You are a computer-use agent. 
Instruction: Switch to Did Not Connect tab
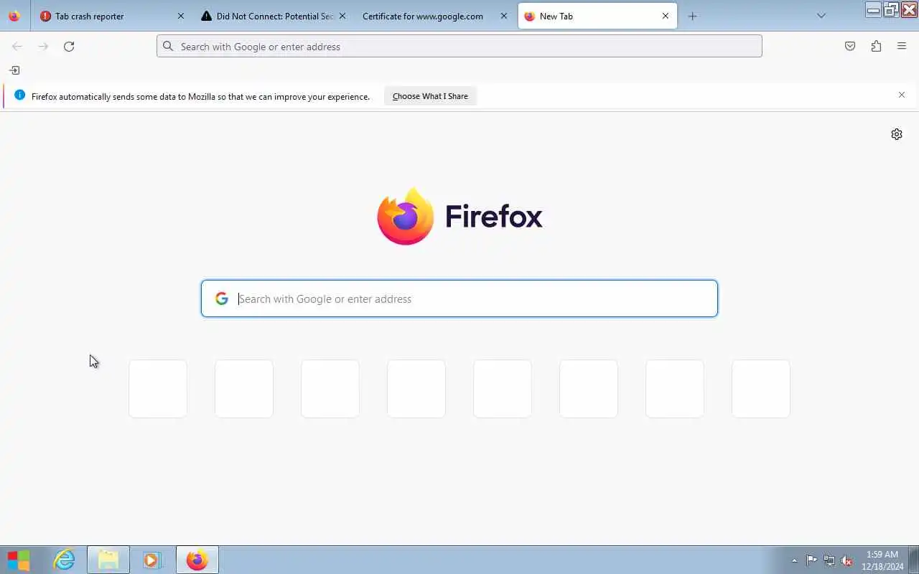273,16
